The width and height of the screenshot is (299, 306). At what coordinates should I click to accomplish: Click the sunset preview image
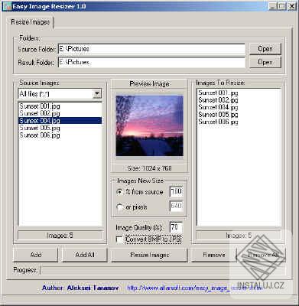coord(149,125)
